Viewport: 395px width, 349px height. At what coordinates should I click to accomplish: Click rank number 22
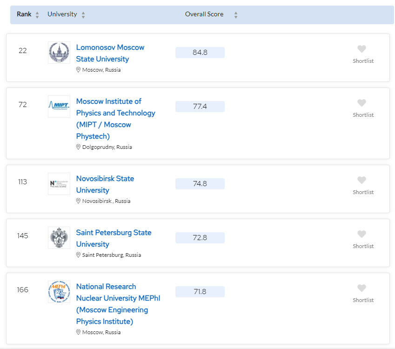point(23,51)
